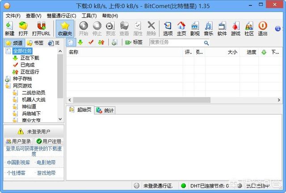The height and width of the screenshot is (193, 286).
Task: Click the 退出 exit icon
Action: pos(263,28)
